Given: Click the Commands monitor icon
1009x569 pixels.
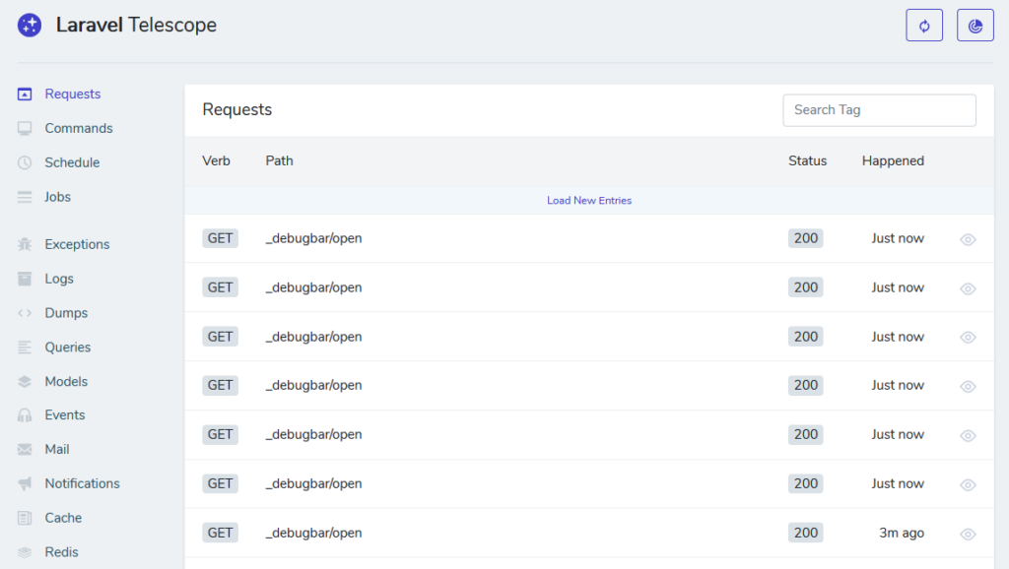Looking at the screenshot, I should point(25,129).
